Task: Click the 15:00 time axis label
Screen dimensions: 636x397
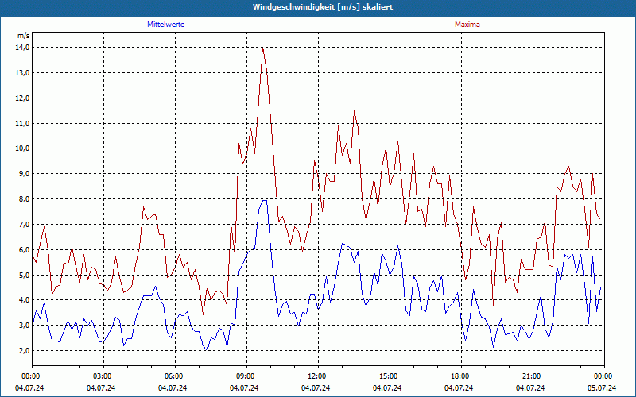Action: (390, 376)
